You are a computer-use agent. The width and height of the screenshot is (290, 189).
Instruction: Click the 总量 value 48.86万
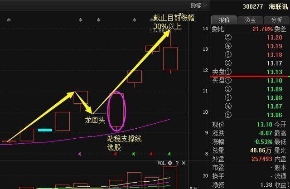(x=261, y=150)
